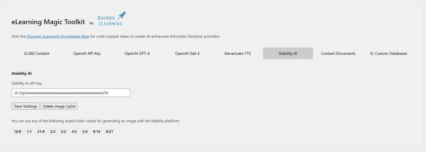Screen dimensions: 426x152
Task: Click the 9:16 aspect ratio value
Action: (x=97, y=132)
